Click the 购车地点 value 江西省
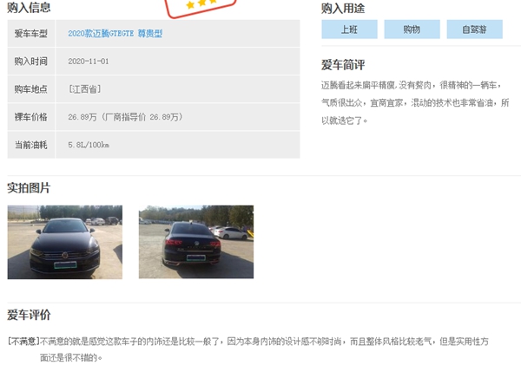The height and width of the screenshot is (365, 521). point(84,89)
